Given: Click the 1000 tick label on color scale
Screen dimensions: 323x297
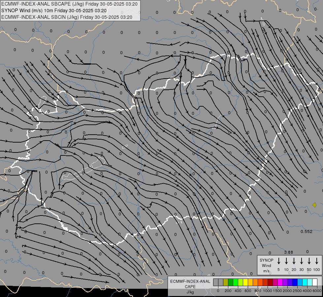Looking at the screenshot, I should click(267, 291).
